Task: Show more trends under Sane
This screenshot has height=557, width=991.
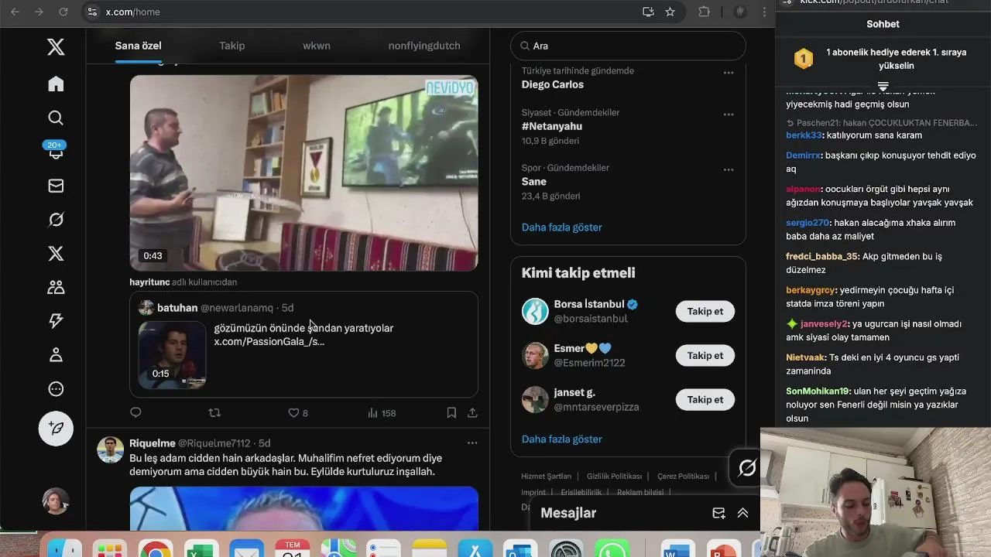Action: (x=562, y=227)
